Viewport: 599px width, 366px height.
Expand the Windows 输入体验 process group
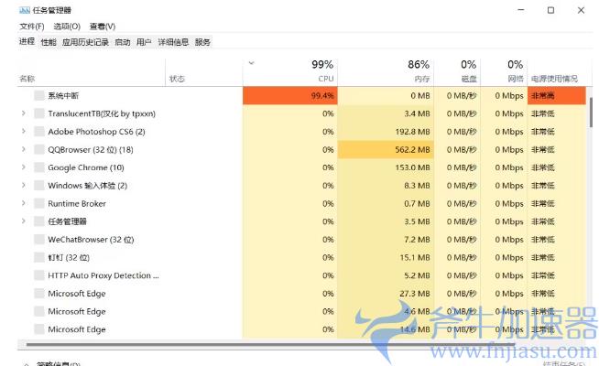point(23,186)
